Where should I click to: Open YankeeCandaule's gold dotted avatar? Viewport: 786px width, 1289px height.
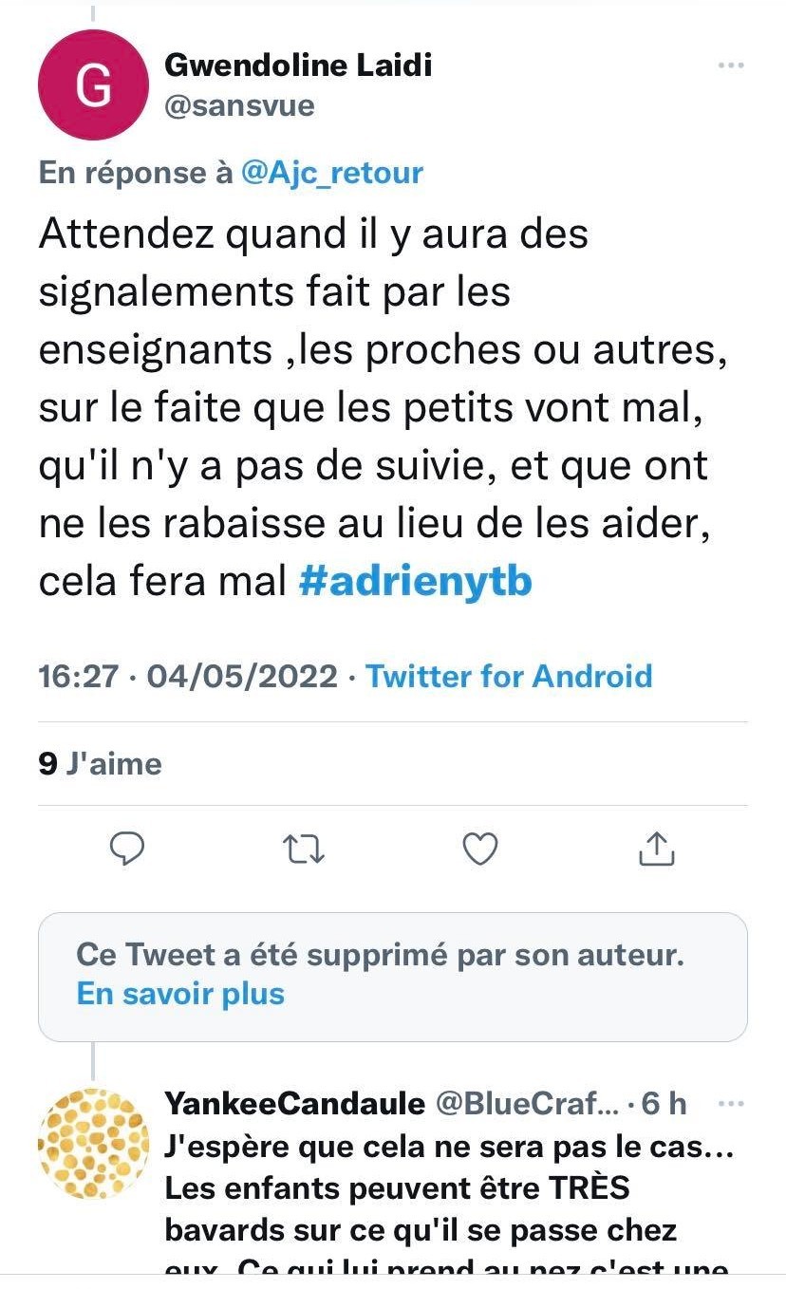click(x=93, y=1144)
